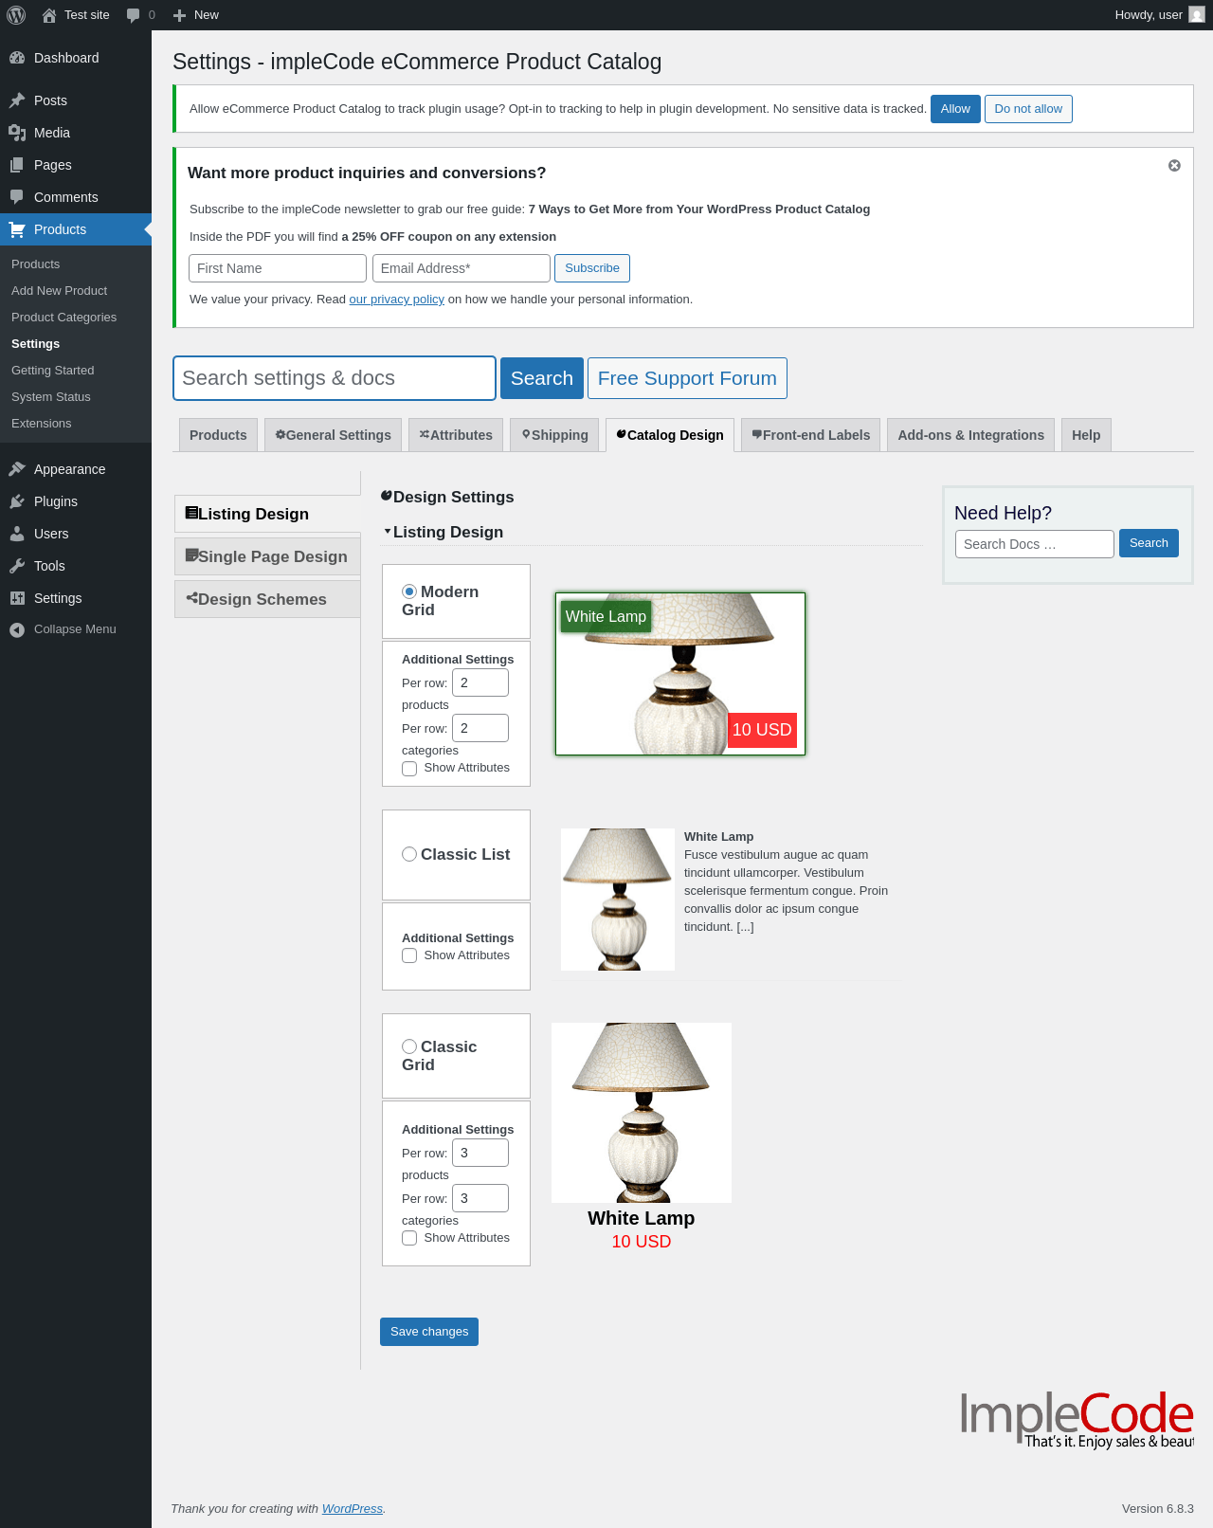
Task: Click the Users person icon
Action: coord(17,534)
